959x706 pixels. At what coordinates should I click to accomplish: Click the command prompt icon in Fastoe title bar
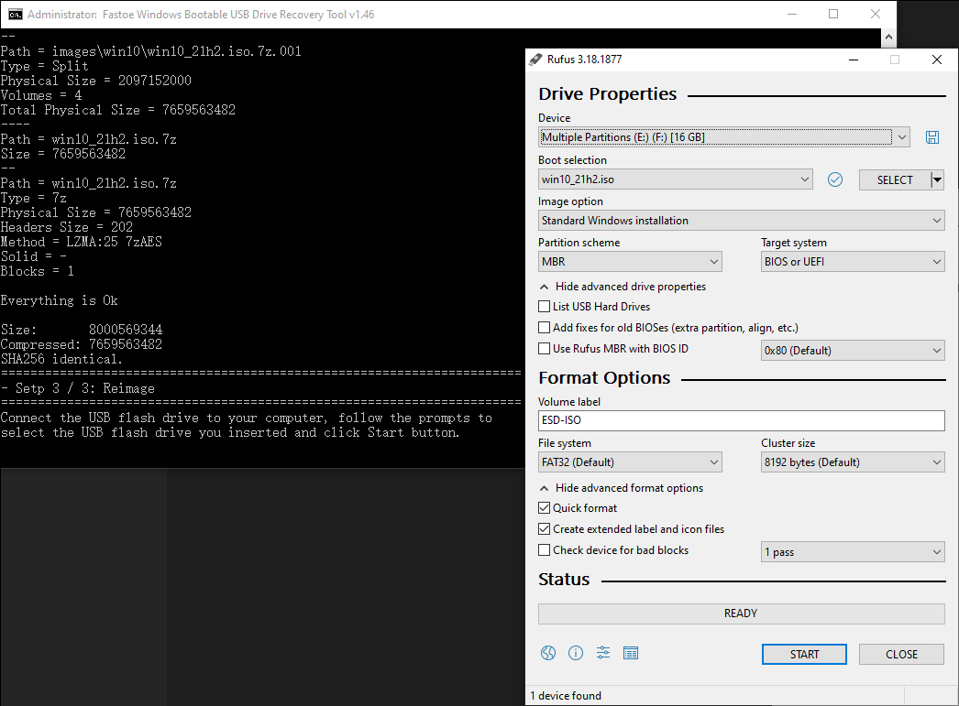(16, 14)
